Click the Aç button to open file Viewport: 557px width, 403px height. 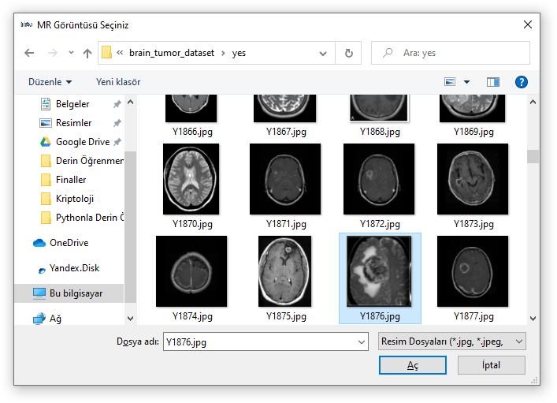point(412,365)
